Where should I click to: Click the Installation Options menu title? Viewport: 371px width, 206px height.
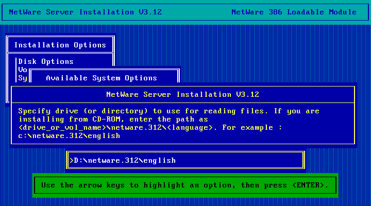[60, 45]
